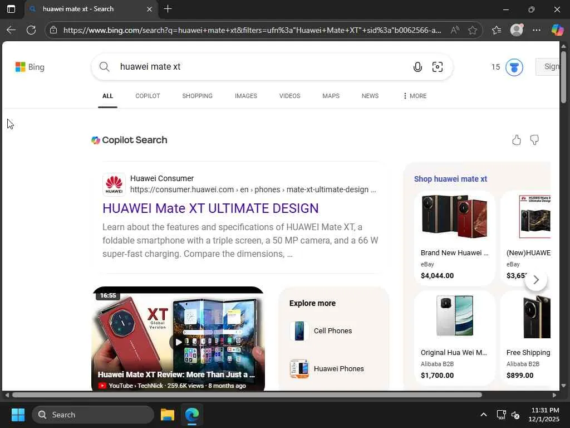
Task: Open Microsoft Rewards badge icon
Action: [x=514, y=67]
